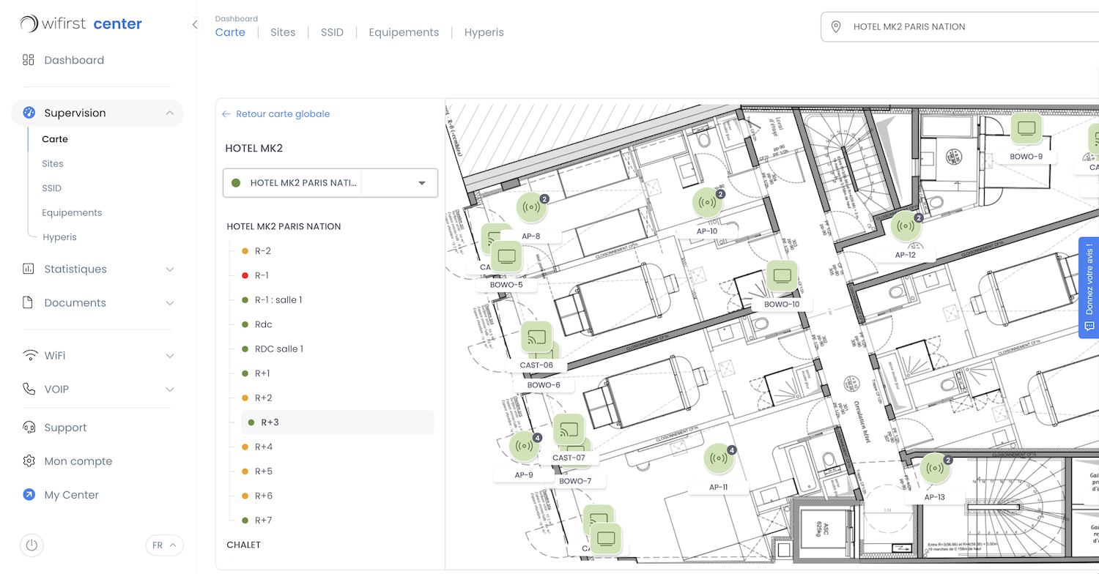
Task: Open the Donnez votre avis feedback tab
Action: point(1089,288)
